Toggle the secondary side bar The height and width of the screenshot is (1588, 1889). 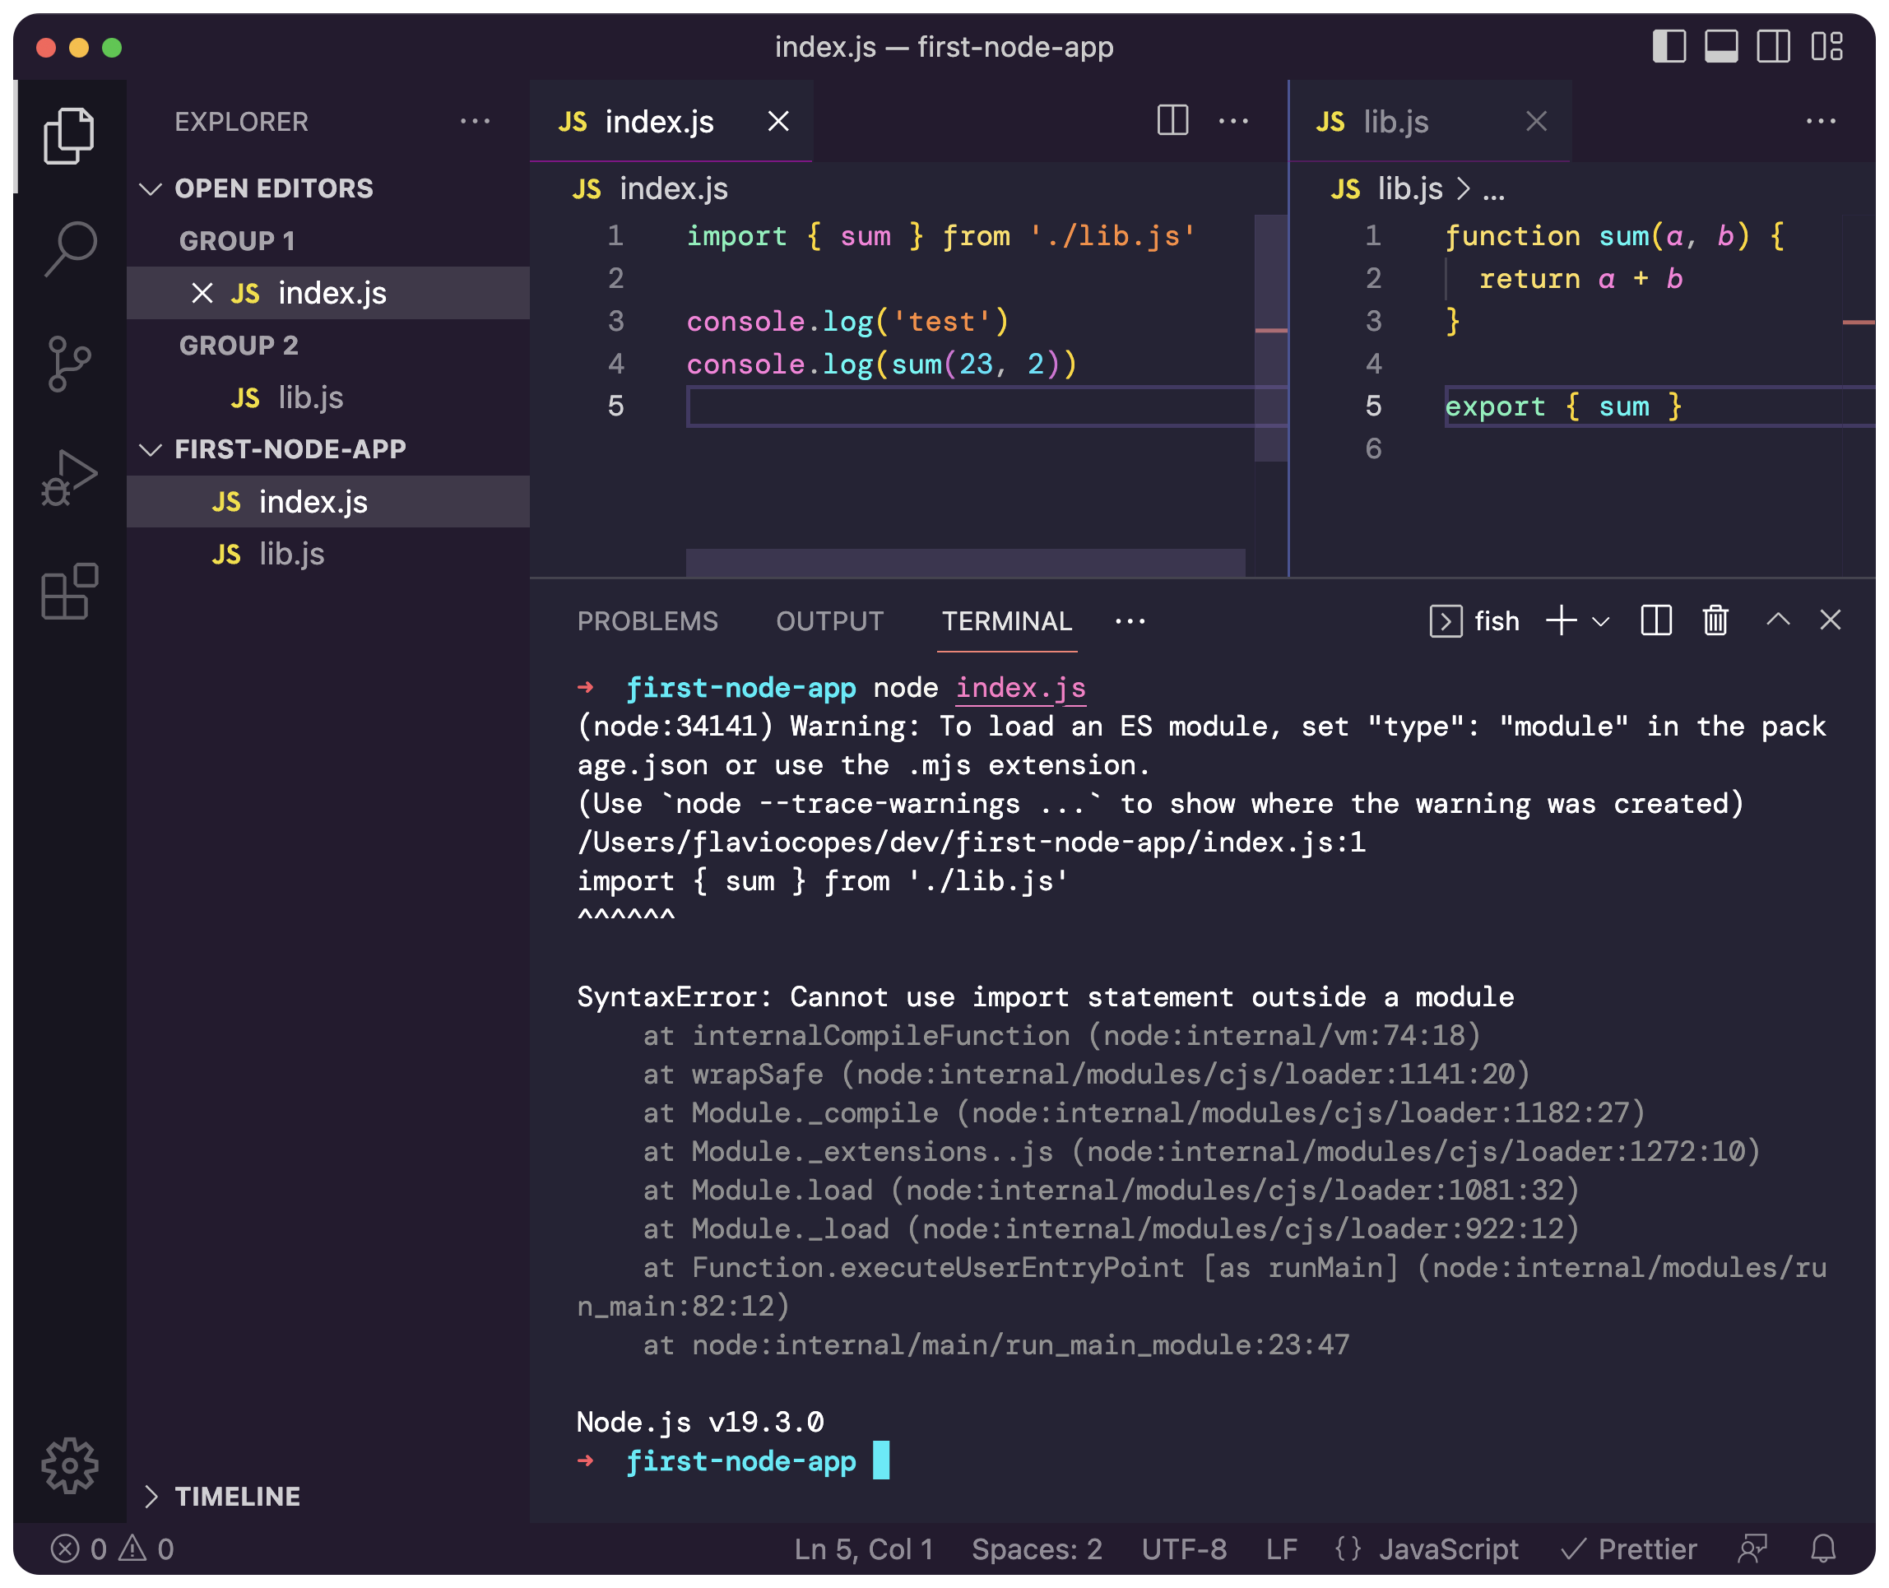coord(1773,47)
